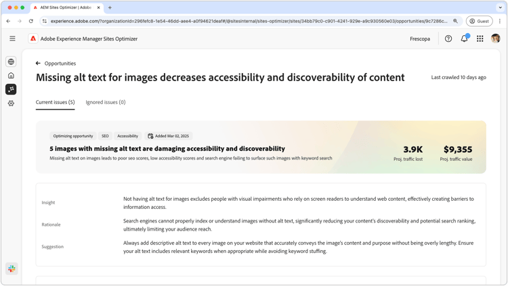Screen dimensions: 508x286
Task: Go to the home icon in sidebar
Action: [x=11, y=75]
